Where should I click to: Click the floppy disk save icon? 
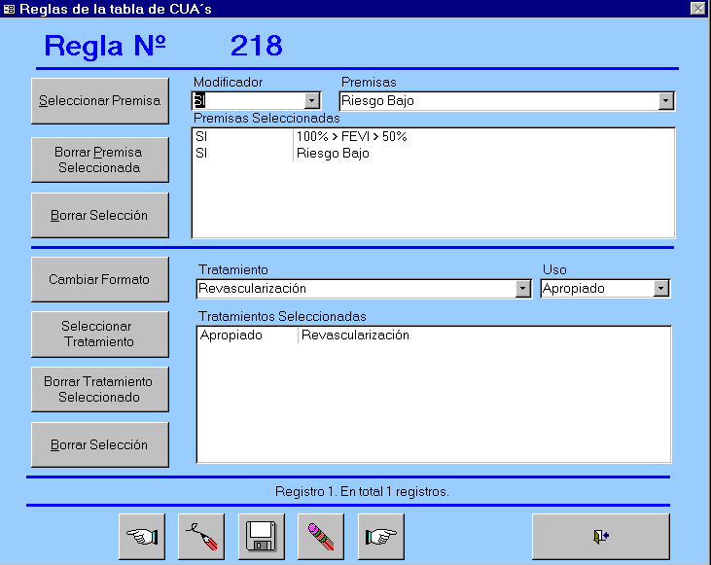coord(262,536)
